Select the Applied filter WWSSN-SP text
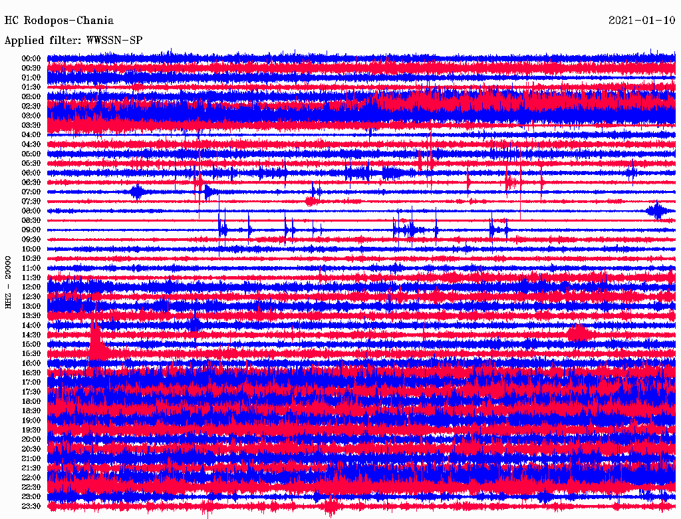681x519 pixels. [73, 41]
